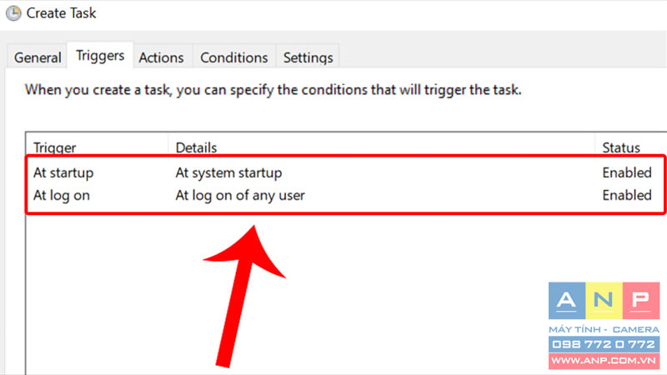The height and width of the screenshot is (375, 667).
Task: Click the blue A tile in ANP logo
Action: (567, 301)
